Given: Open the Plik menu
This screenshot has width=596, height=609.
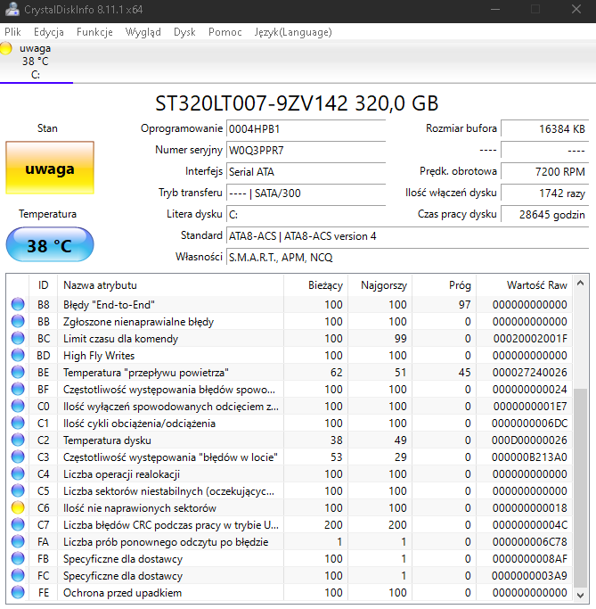Looking at the screenshot, I should (12, 32).
